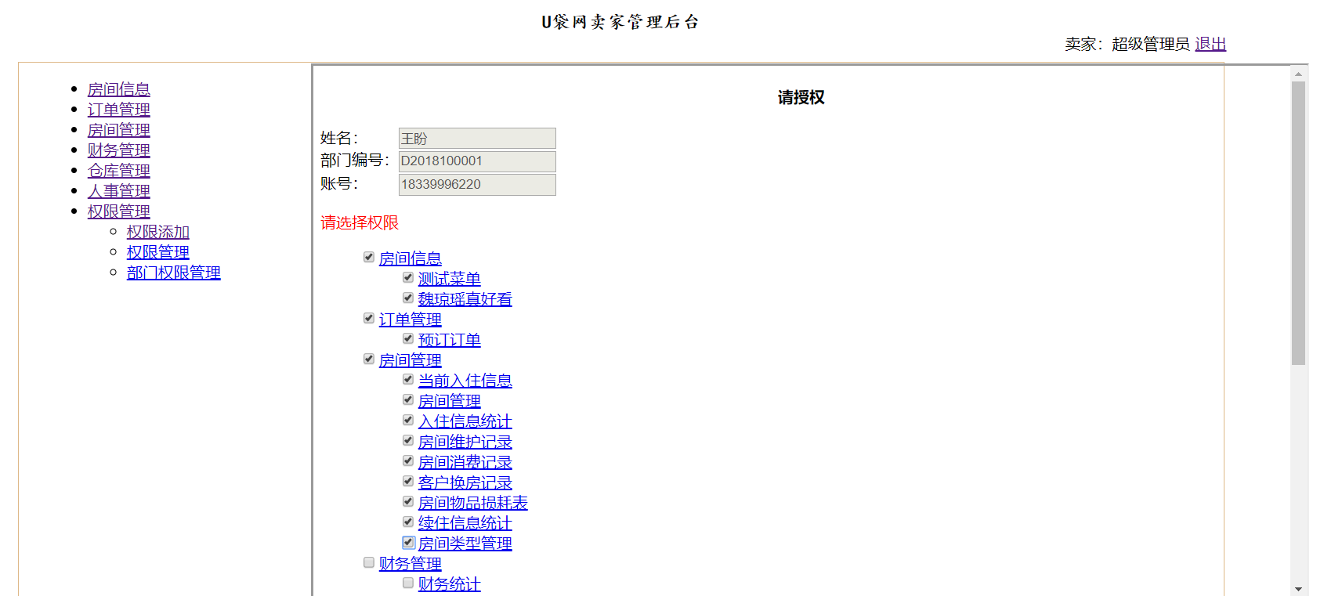Click the 测试菜单 permission link
Viewport: 1342px width, 596px height.
click(449, 279)
